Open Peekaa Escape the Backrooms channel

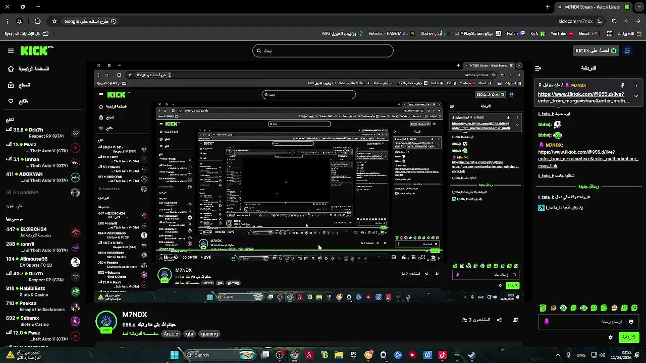(x=43, y=306)
